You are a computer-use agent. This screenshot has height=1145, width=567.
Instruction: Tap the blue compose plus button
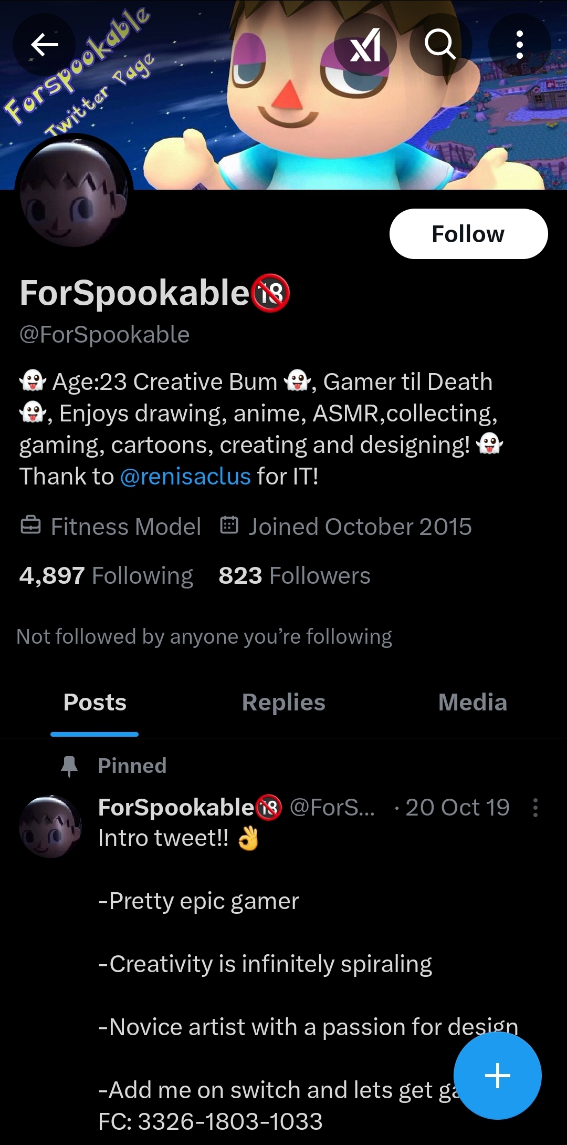pyautogui.click(x=497, y=1076)
